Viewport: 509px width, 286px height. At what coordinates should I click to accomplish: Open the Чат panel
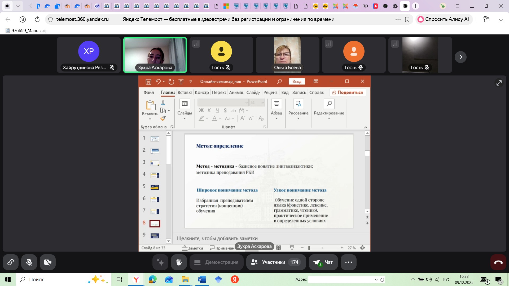coord(323,262)
